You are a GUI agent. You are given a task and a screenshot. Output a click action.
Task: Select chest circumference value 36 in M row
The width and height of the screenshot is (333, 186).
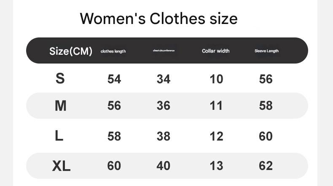pyautogui.click(x=164, y=106)
